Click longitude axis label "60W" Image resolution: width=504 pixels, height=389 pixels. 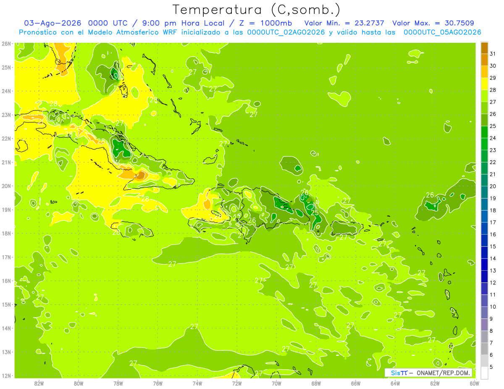[x=475, y=383]
